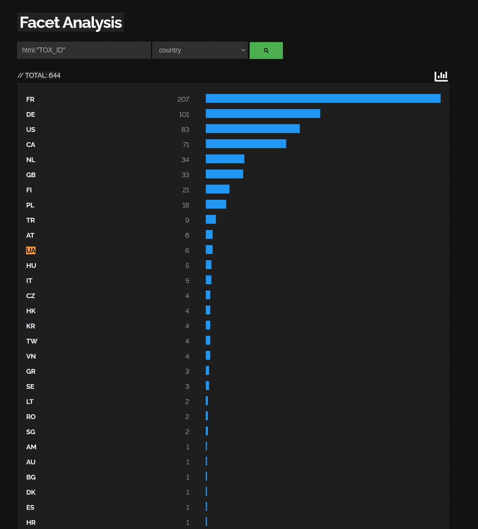Click the PL bar in chart

click(x=216, y=204)
